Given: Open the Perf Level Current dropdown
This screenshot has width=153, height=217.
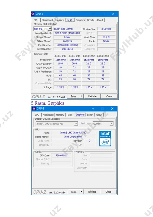Looking at the screenshot, I should click(111, 124).
